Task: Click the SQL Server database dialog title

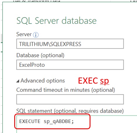Action: (56, 21)
